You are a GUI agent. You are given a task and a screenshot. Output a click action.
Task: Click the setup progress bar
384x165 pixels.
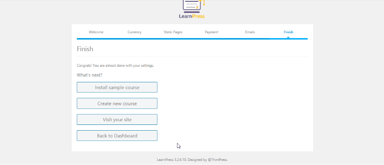click(x=192, y=39)
